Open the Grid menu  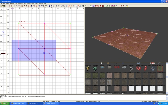[x=16, y=3]
